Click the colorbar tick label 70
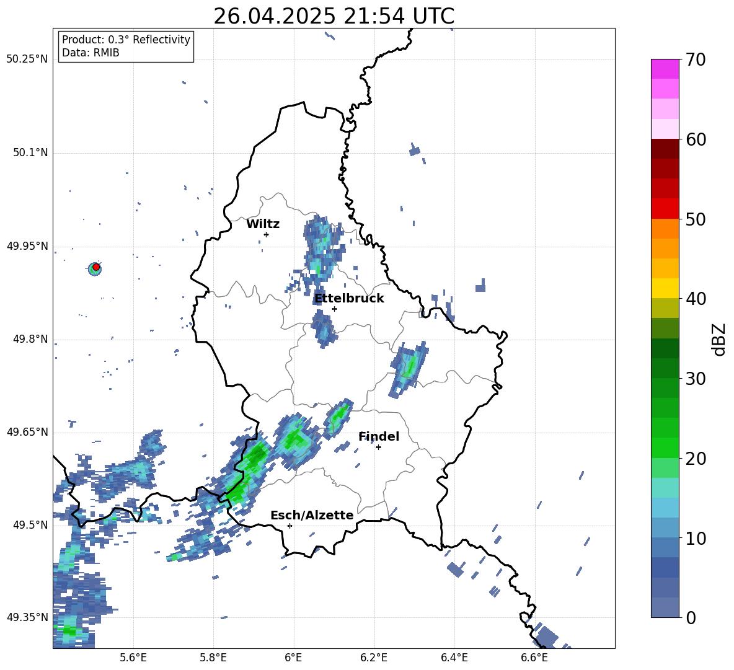734x670 pixels. click(x=695, y=60)
